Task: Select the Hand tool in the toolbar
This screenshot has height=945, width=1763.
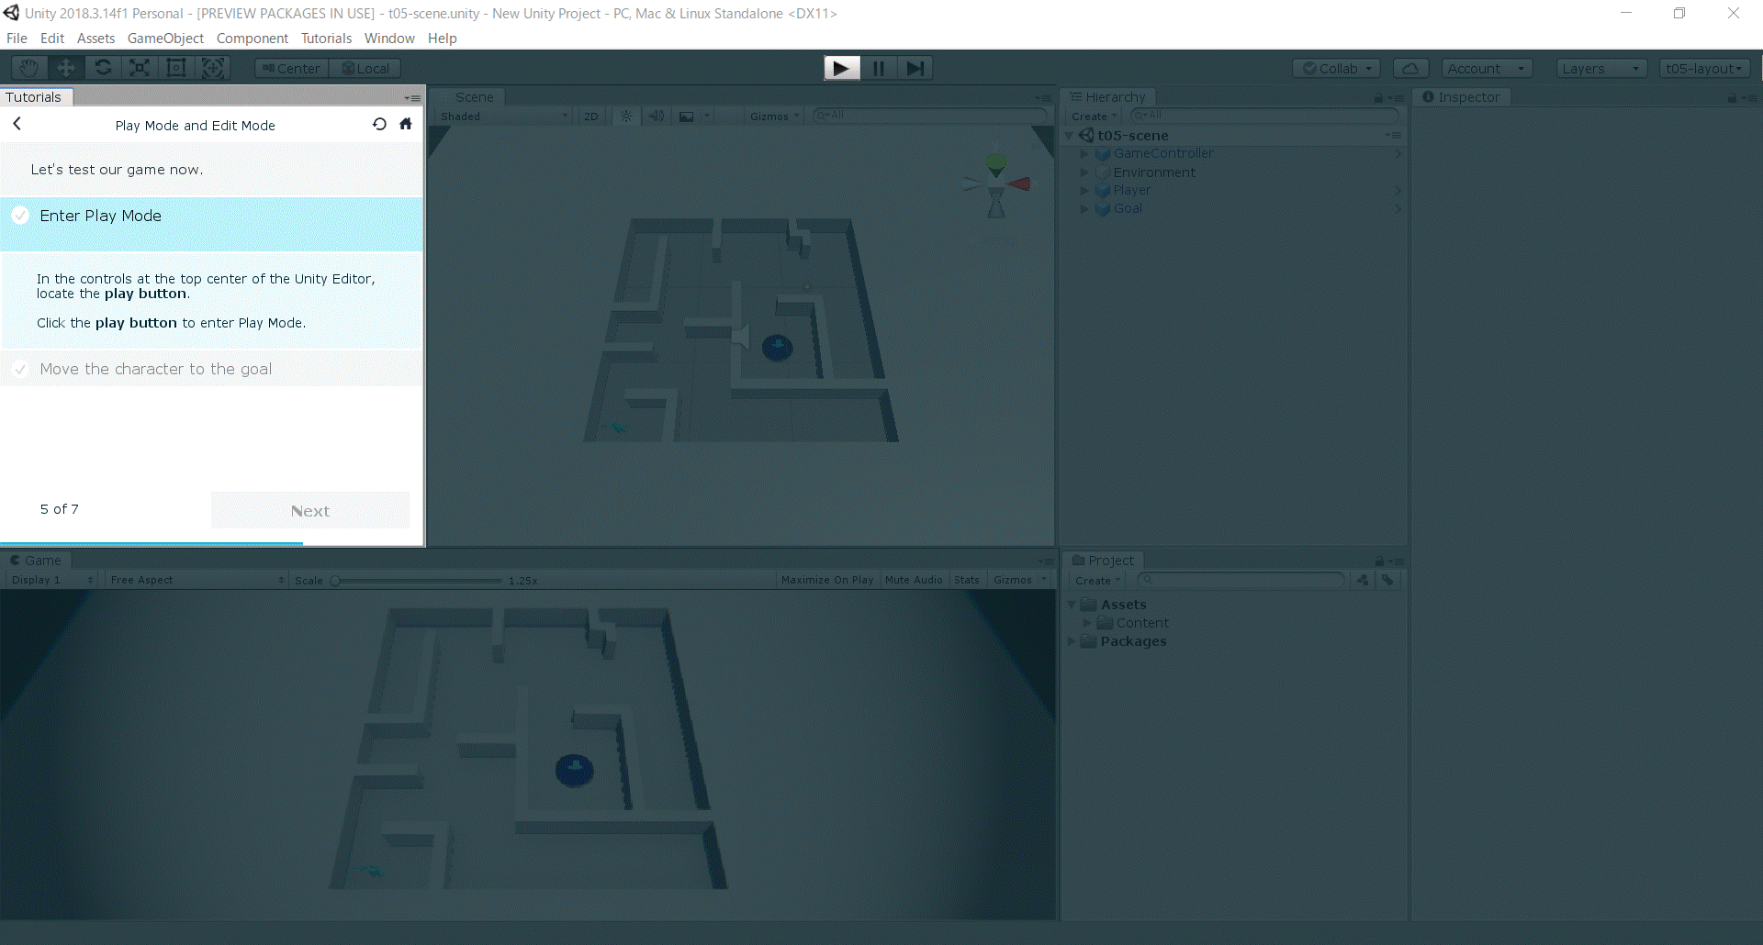Action: pyautogui.click(x=29, y=68)
